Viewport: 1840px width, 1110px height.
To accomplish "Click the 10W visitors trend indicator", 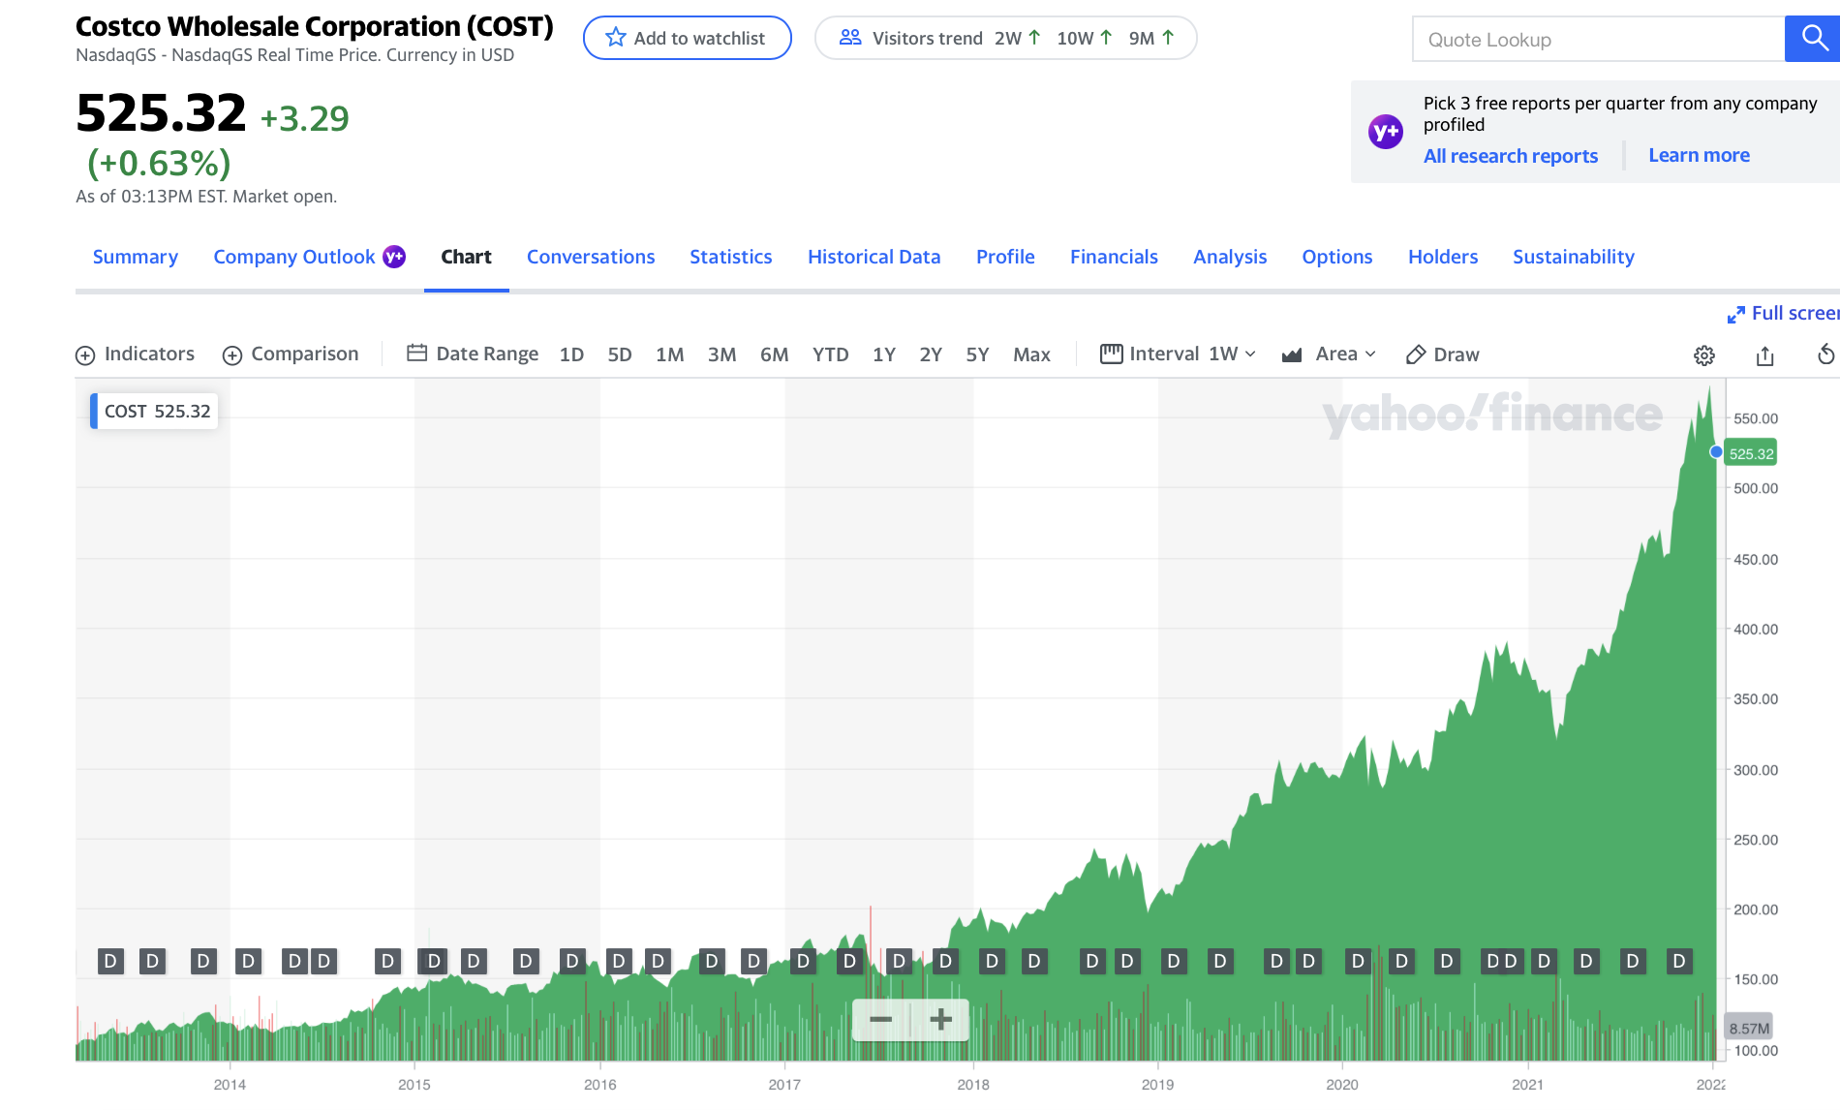I will [x=1085, y=38].
